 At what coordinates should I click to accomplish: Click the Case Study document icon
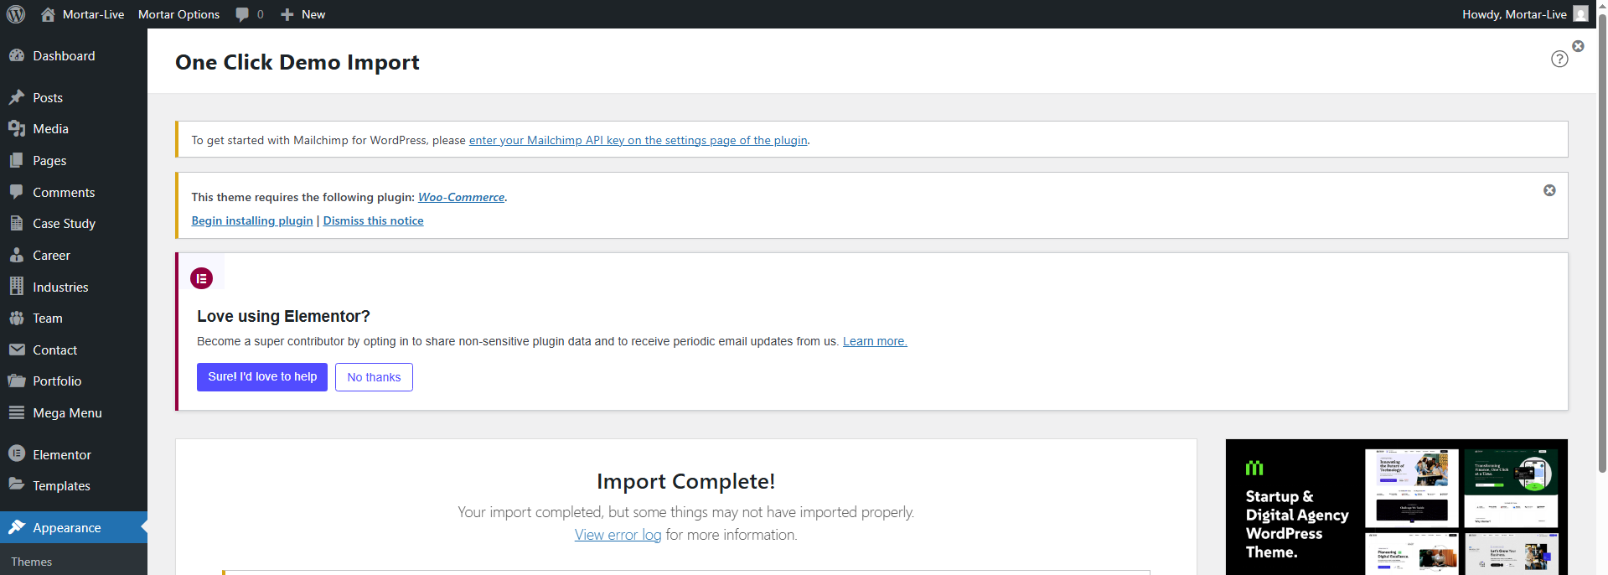coord(17,223)
